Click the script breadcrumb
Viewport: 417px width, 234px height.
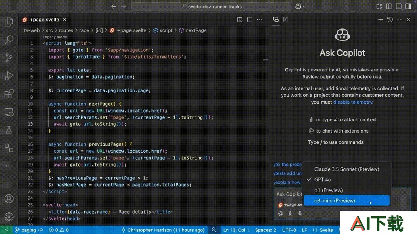[x=163, y=30]
